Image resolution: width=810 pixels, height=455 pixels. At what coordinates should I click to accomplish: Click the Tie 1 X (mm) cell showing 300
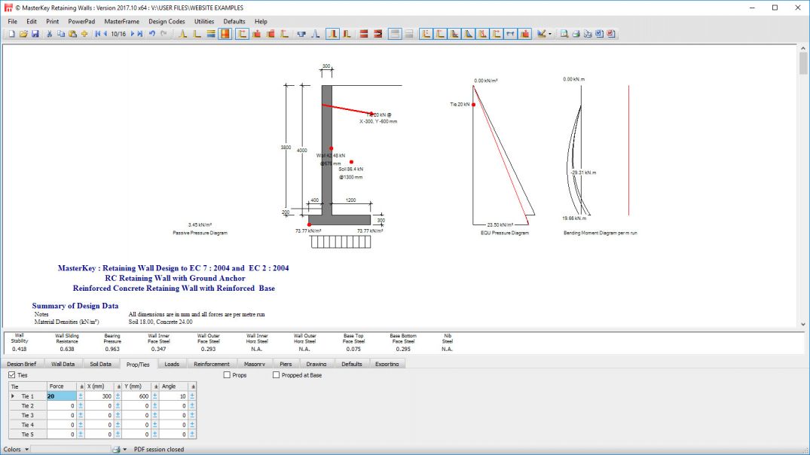click(x=99, y=396)
